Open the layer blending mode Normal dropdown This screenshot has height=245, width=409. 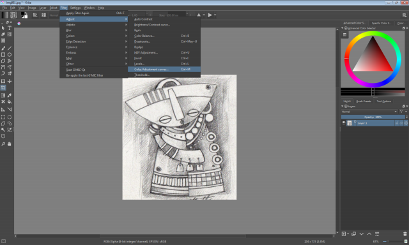(x=369, y=112)
